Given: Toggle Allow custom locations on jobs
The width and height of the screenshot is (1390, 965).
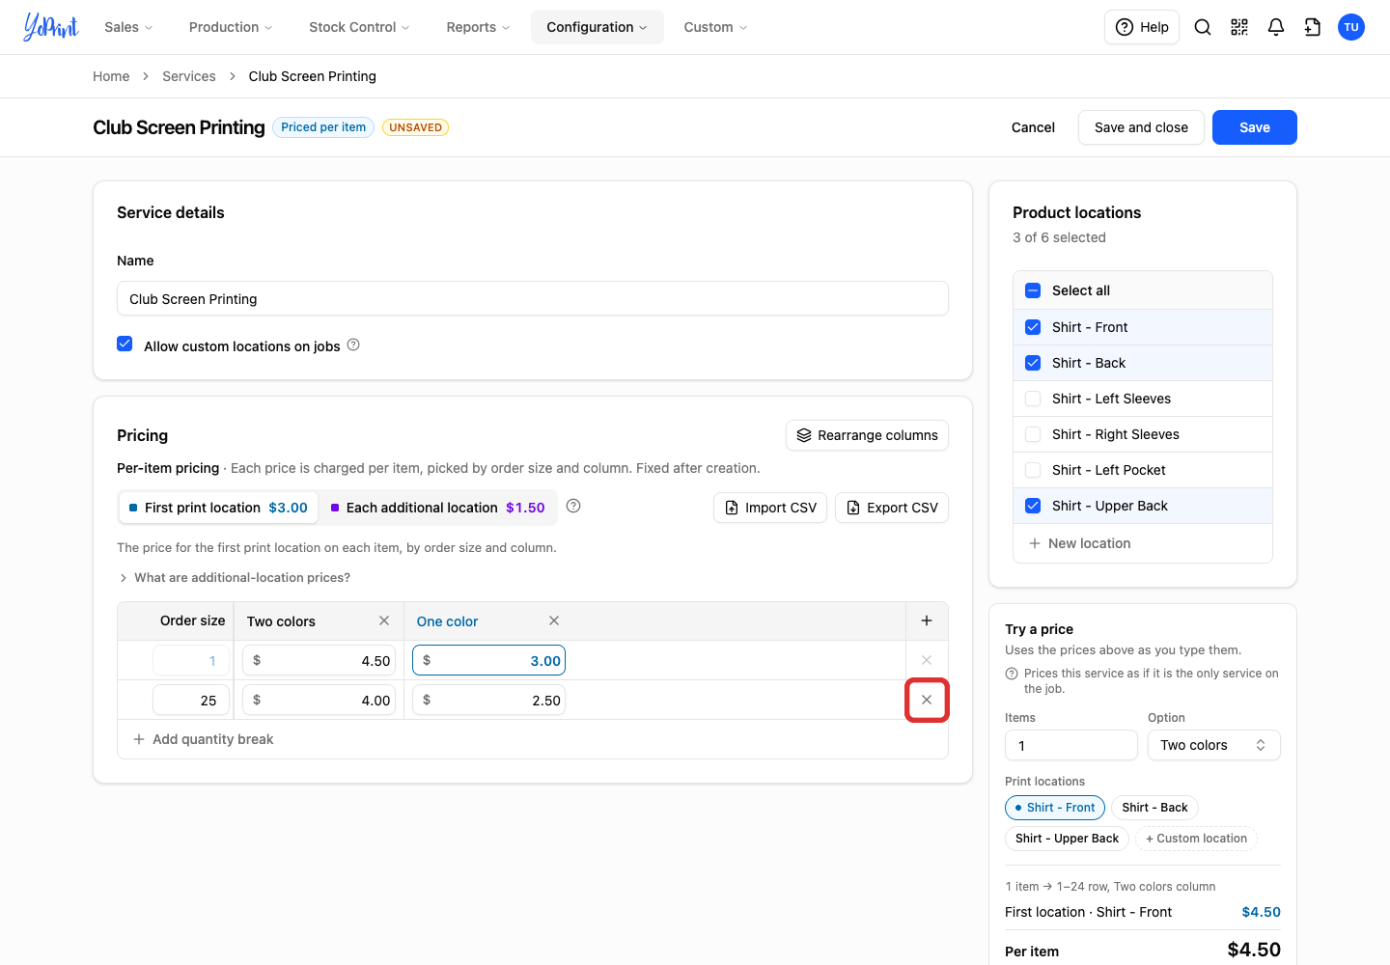Looking at the screenshot, I should [x=125, y=344].
